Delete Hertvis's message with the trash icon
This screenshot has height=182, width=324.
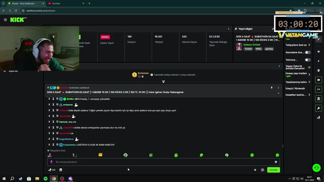point(49,122)
